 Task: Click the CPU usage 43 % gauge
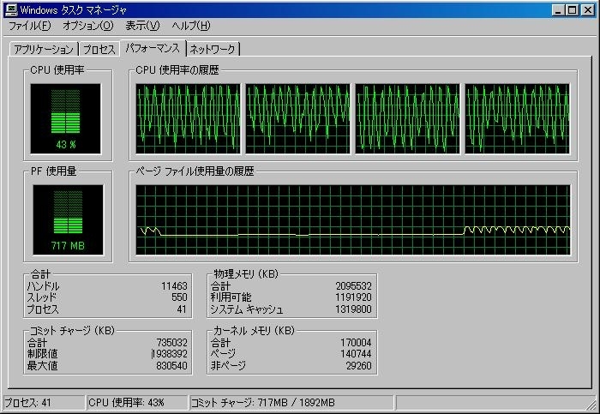(66, 119)
